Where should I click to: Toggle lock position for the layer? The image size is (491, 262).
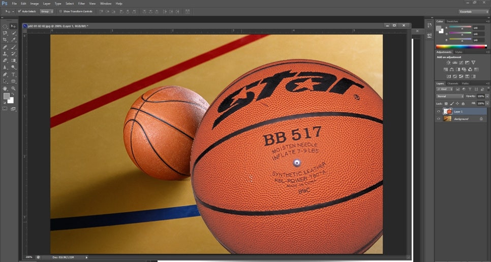(x=457, y=104)
